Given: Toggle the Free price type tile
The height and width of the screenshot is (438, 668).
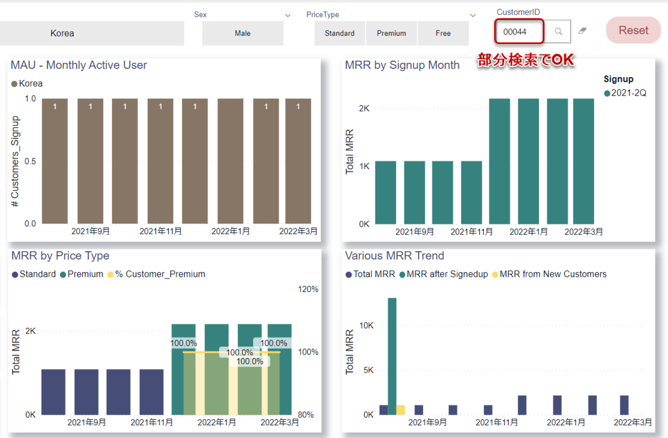Looking at the screenshot, I should [x=443, y=33].
